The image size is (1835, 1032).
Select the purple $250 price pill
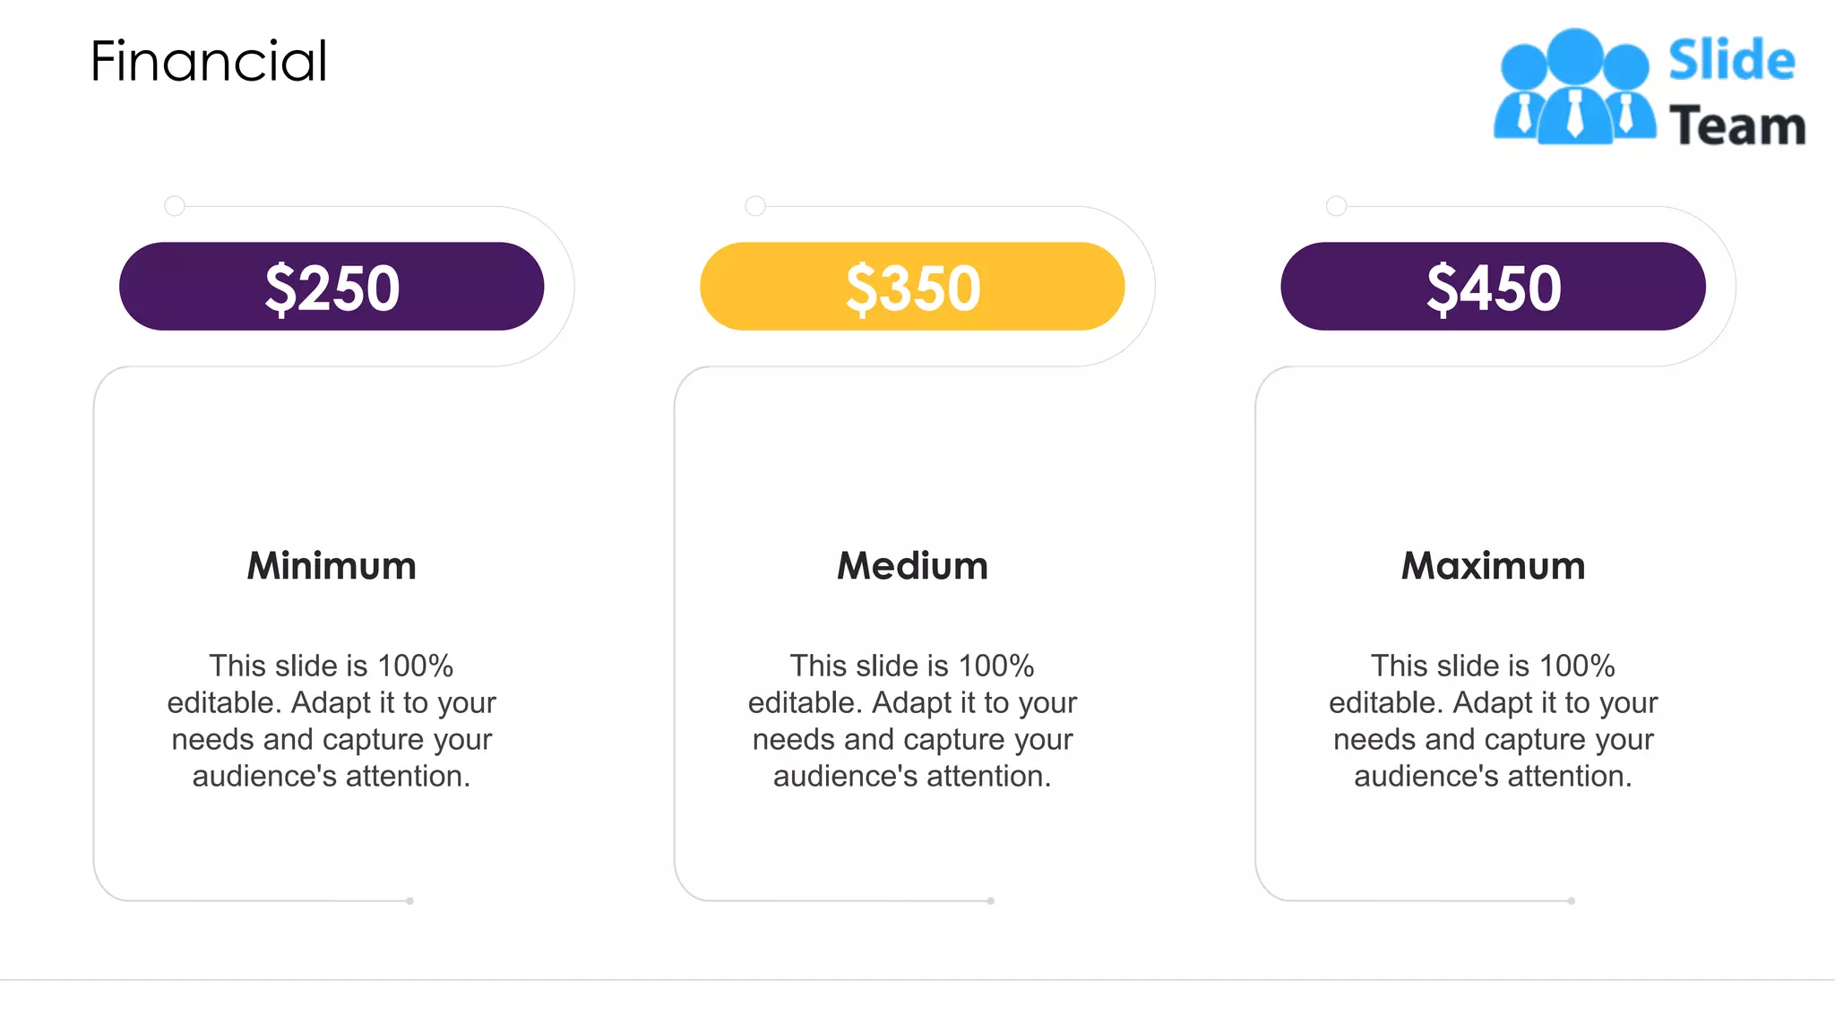[x=332, y=287]
